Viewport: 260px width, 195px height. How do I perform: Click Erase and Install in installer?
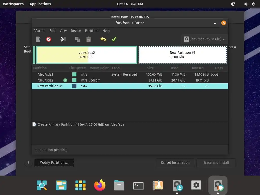[x=216, y=162]
